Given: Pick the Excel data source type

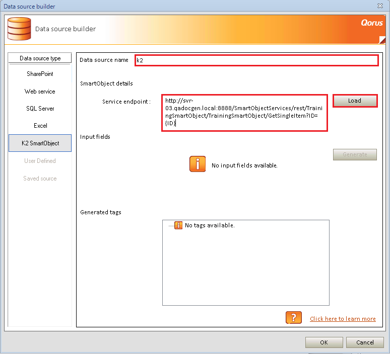Looking at the screenshot, I should 40,126.
